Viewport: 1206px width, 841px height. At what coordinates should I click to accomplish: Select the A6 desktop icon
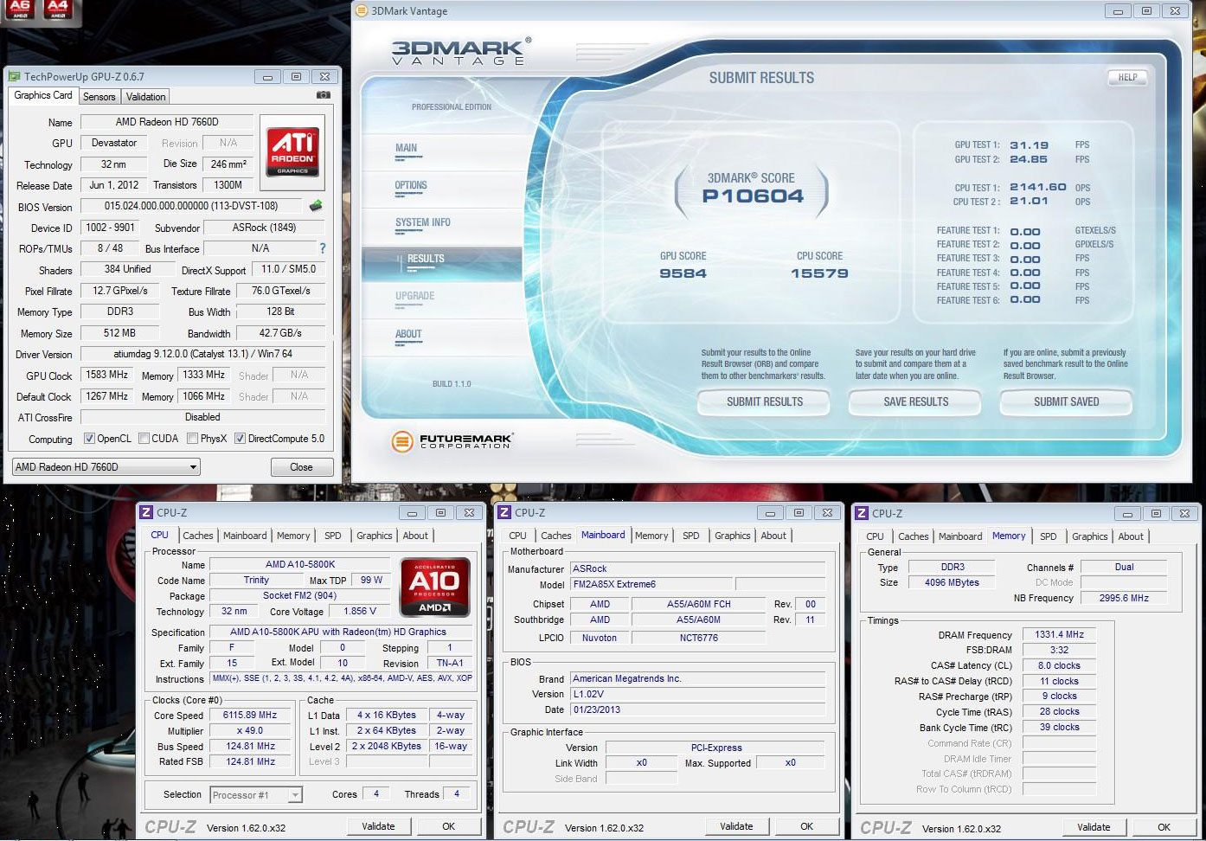19,10
